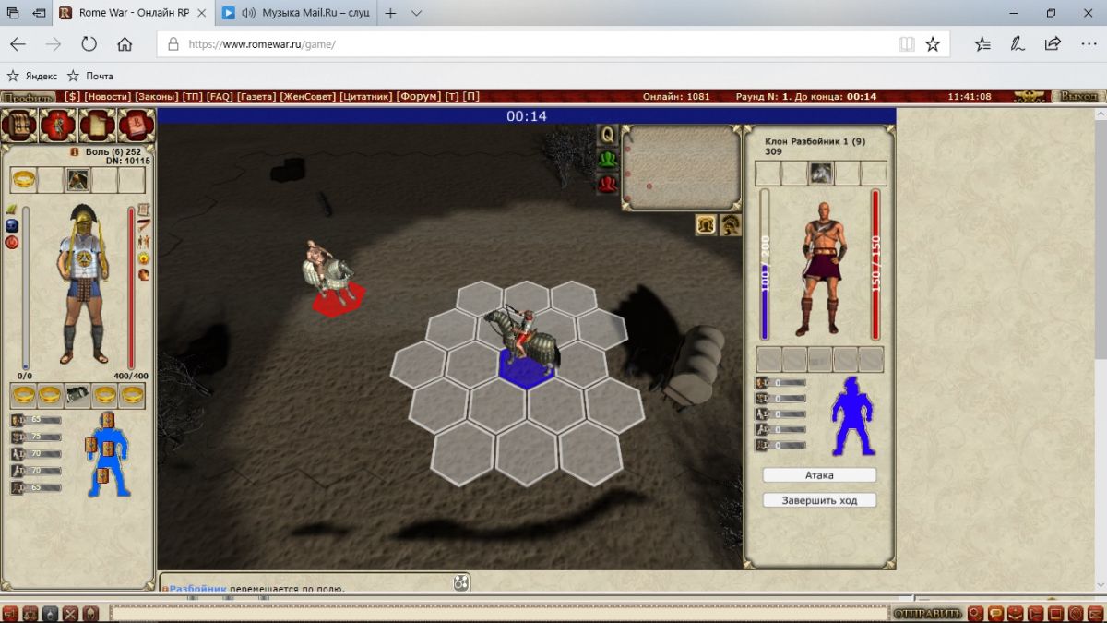Screen dimensions: 1107x623
Task: Click the Roman helmet icon below minimap
Action: click(x=729, y=224)
